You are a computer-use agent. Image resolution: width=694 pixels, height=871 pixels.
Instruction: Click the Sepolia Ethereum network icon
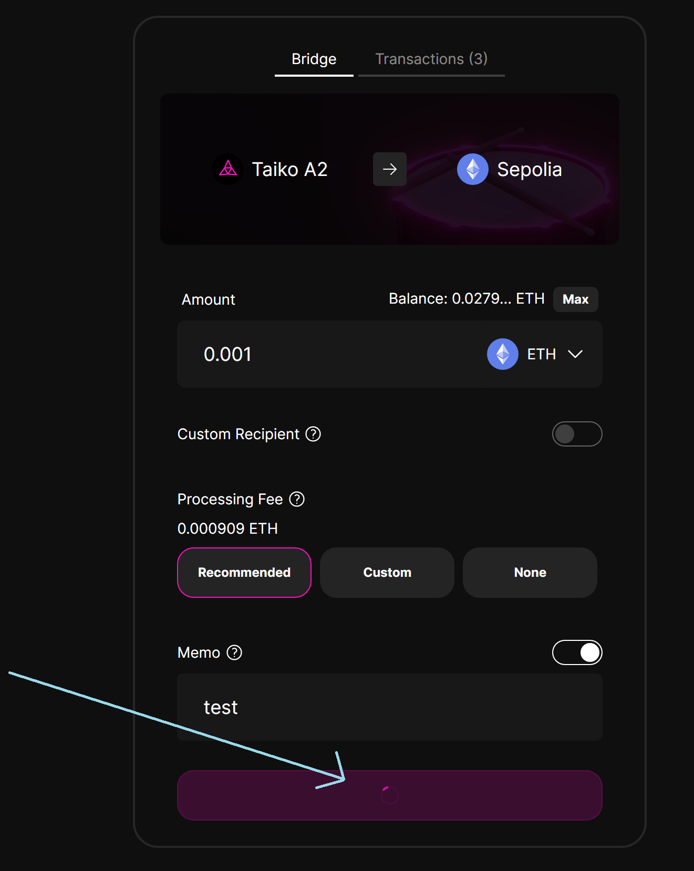[x=472, y=169]
